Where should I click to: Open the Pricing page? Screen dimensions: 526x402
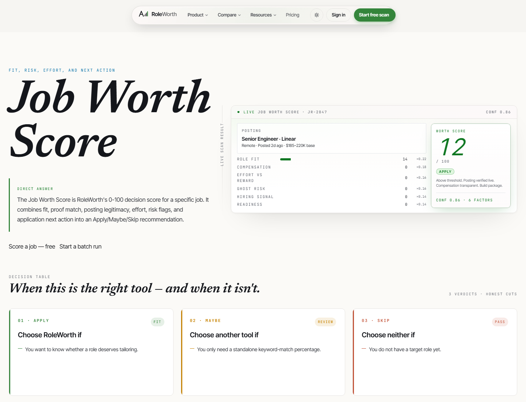(x=292, y=15)
